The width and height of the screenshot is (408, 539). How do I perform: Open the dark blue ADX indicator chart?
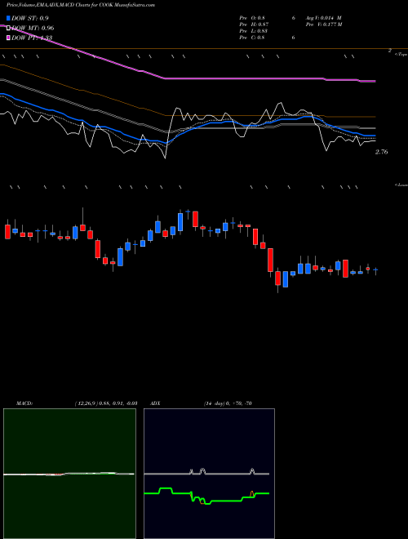(x=209, y=474)
